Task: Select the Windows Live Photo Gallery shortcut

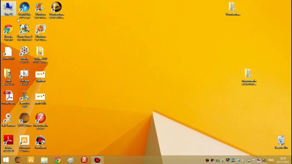Action: click(41, 32)
